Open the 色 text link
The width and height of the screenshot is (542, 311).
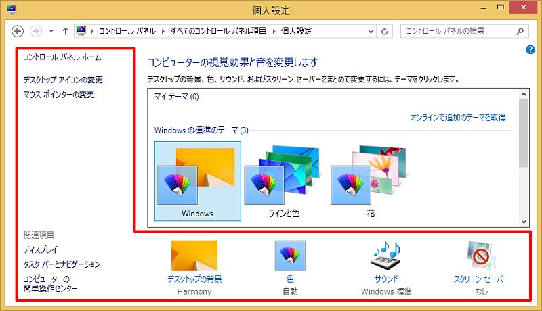(x=290, y=279)
